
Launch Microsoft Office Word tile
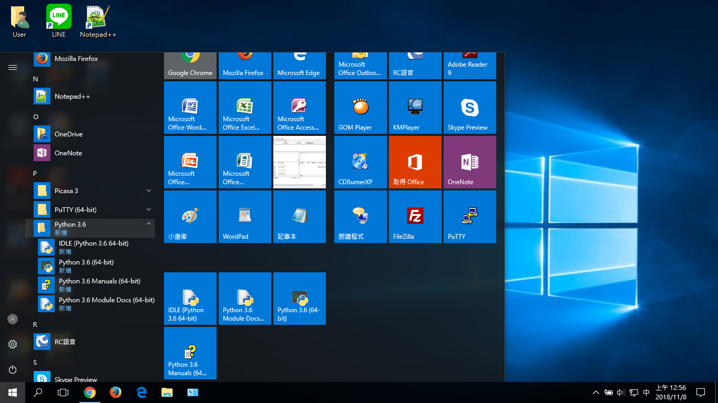(190, 108)
